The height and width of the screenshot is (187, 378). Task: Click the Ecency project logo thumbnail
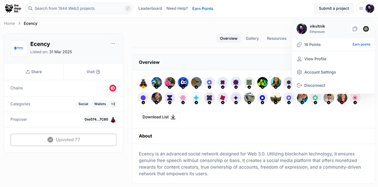(x=19, y=48)
